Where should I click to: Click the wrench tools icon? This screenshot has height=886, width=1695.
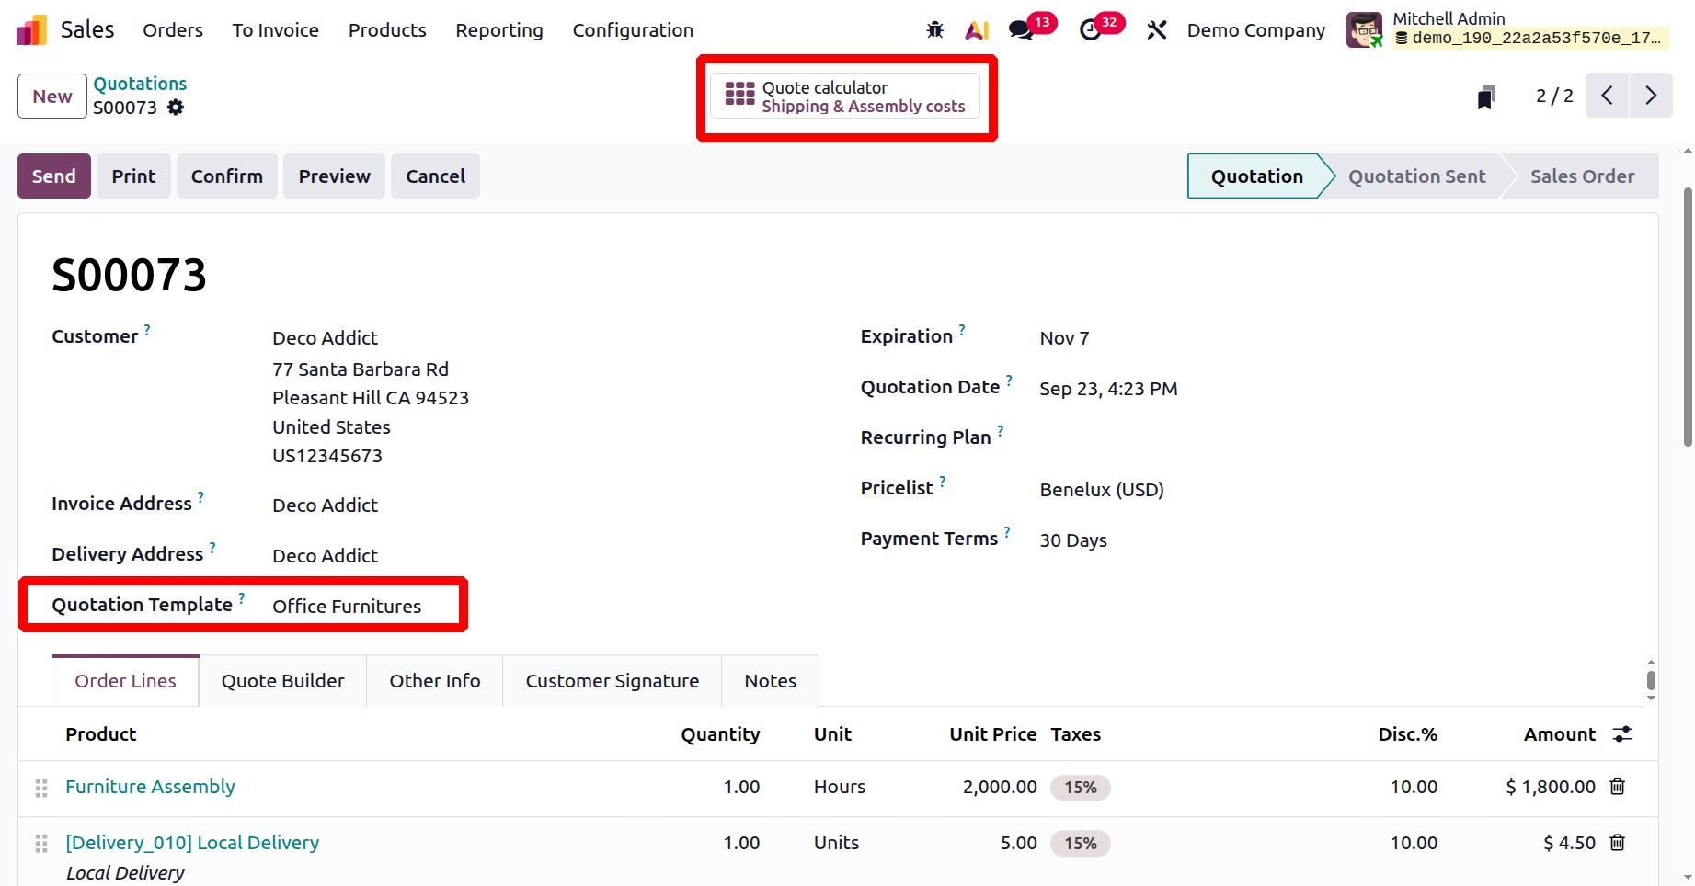coord(1156,30)
